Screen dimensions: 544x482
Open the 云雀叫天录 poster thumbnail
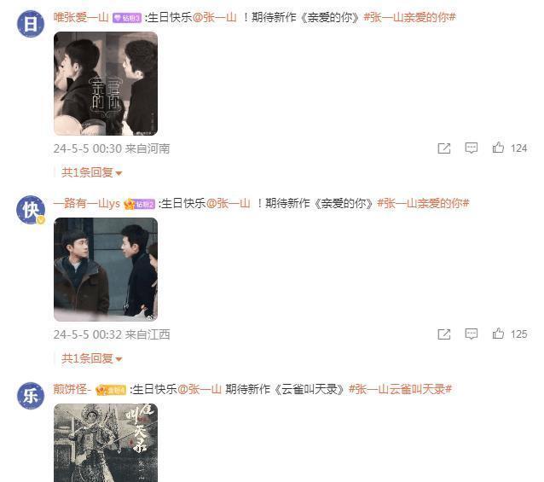pos(106,443)
